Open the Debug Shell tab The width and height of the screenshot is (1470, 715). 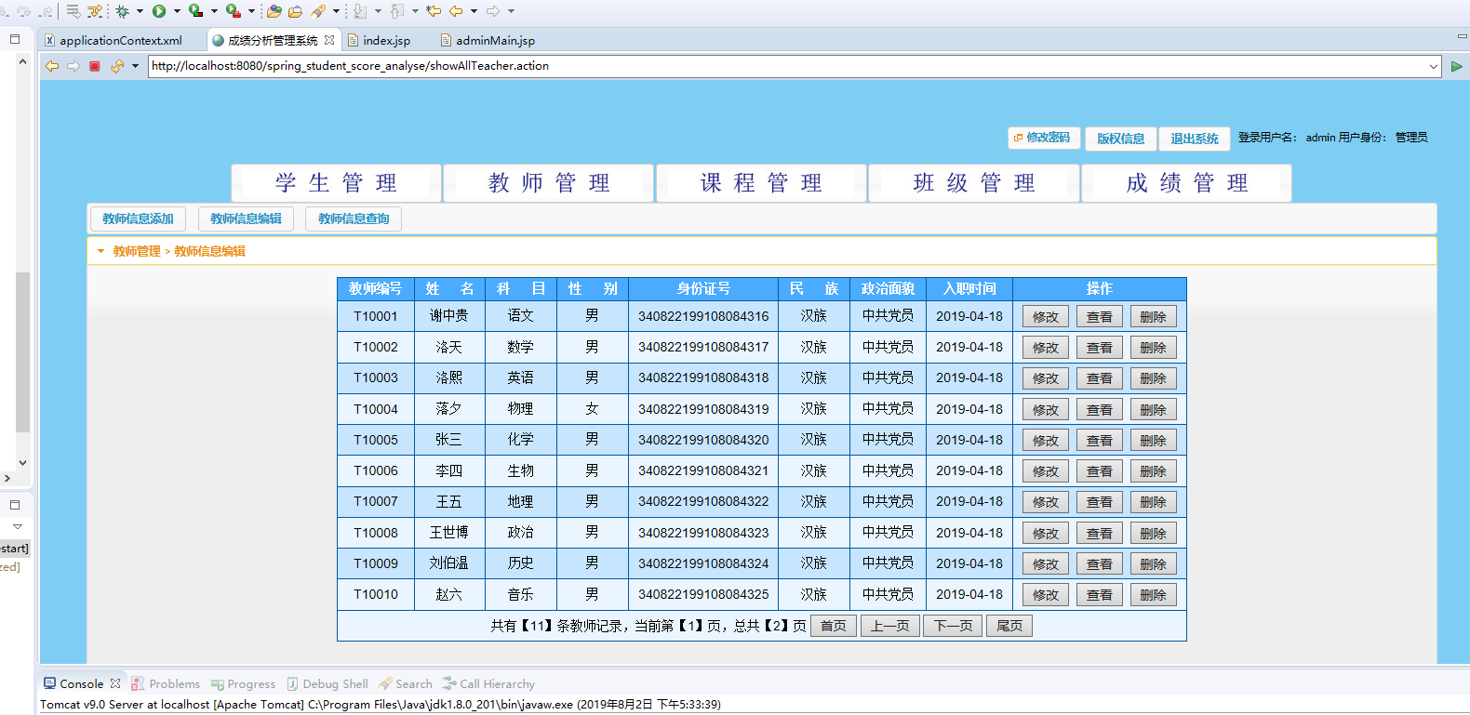tap(327, 683)
